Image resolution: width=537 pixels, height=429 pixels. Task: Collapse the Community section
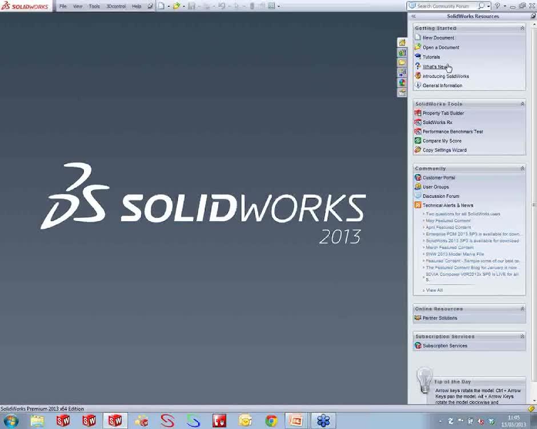[522, 168]
